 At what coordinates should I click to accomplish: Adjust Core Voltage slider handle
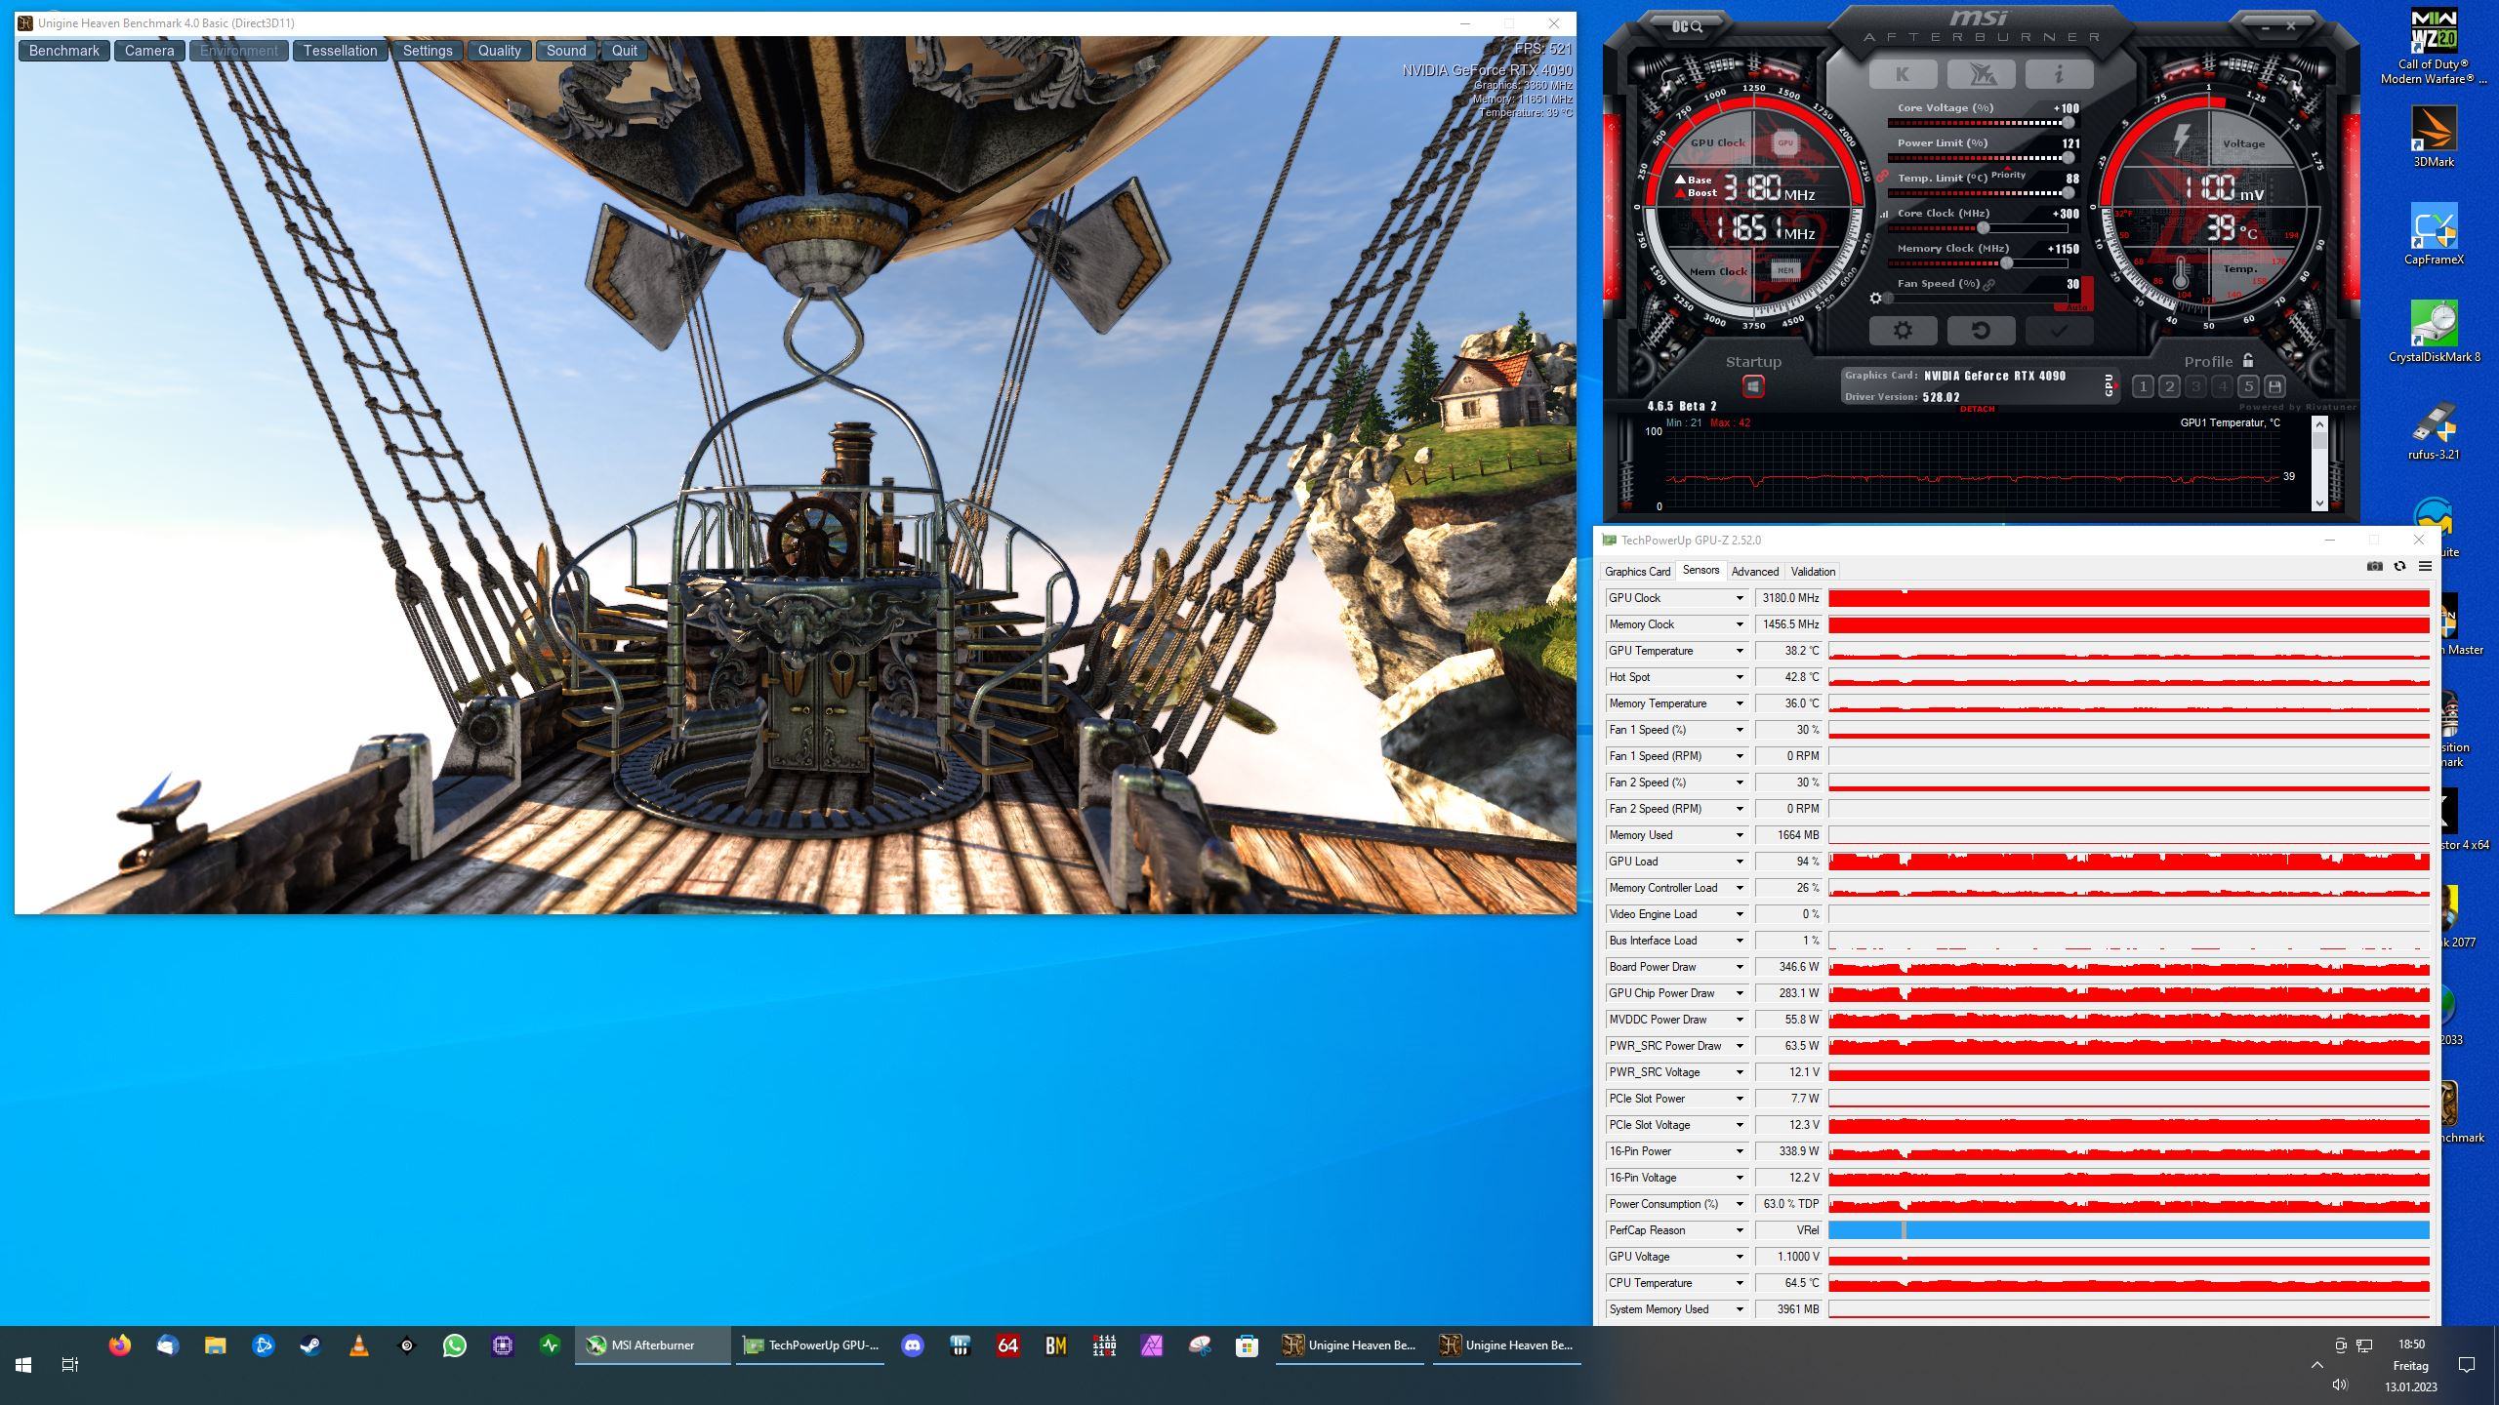click(2068, 123)
